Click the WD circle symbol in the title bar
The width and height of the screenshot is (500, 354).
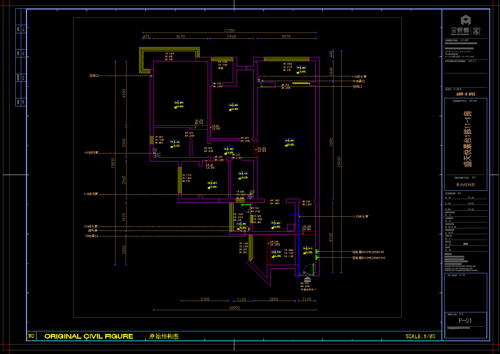click(x=31, y=336)
